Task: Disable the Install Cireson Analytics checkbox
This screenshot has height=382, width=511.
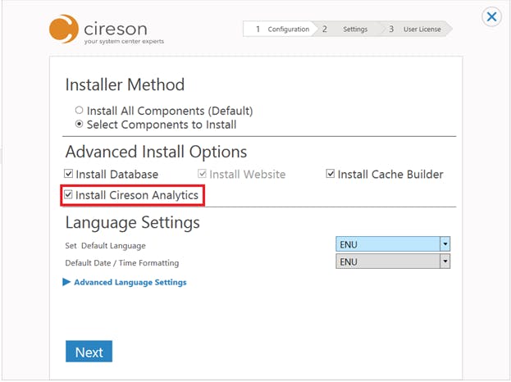Action: click(69, 196)
